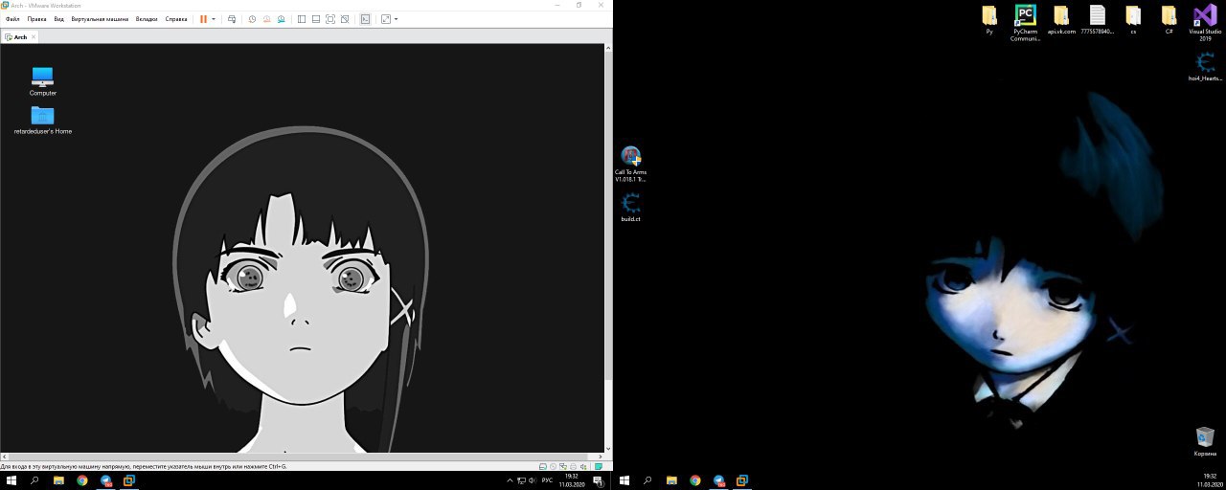Open the Start menu on the left taskbar
The image size is (1226, 490).
[x=11, y=480]
